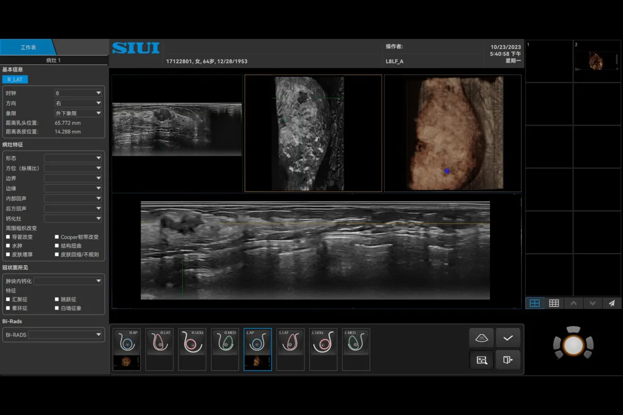Expand the 形态 dropdown

pos(73,158)
